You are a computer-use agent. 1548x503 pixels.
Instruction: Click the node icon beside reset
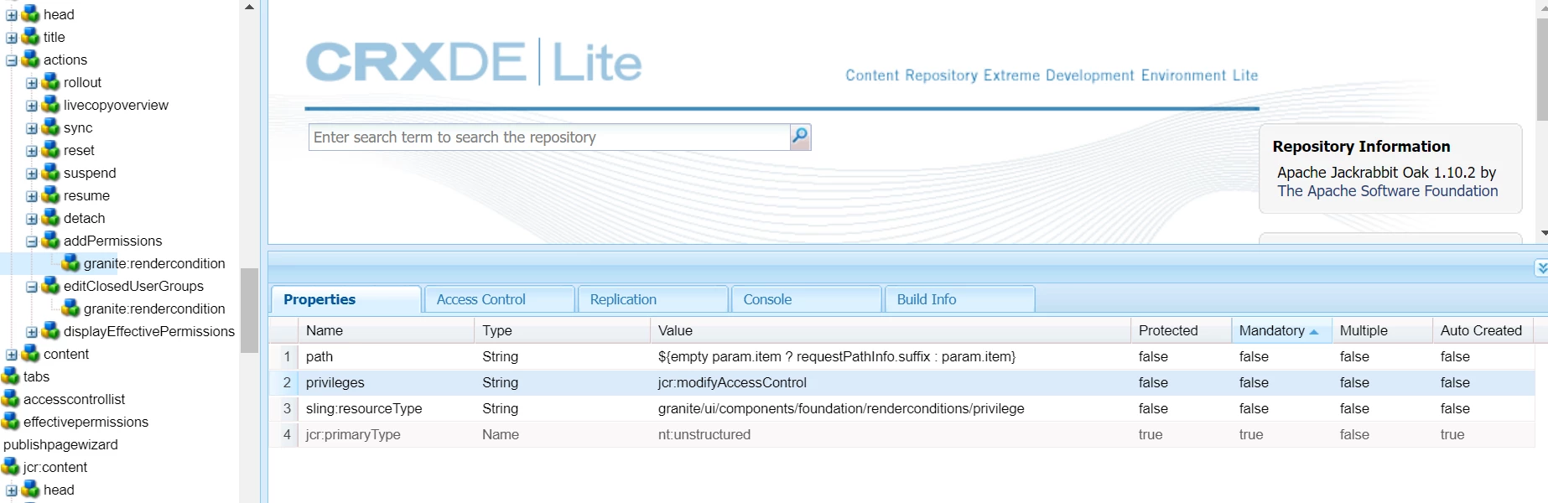51,150
